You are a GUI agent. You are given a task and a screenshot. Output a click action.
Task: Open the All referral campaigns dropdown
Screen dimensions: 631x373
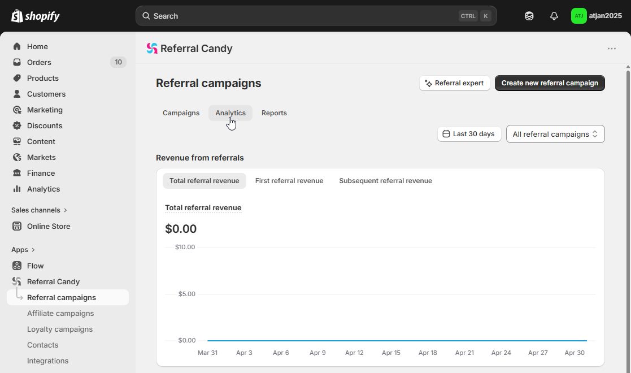(555, 134)
